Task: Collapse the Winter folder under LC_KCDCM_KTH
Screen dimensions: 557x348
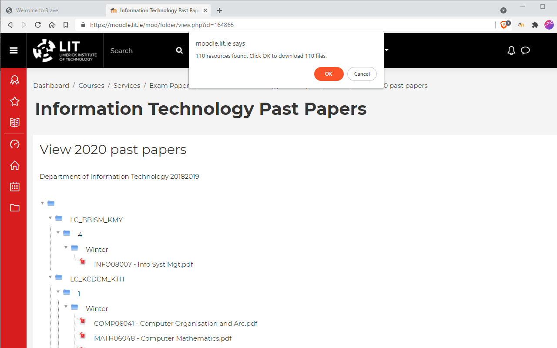Action: (66, 306)
